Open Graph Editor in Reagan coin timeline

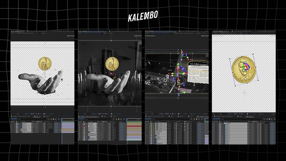275,119
